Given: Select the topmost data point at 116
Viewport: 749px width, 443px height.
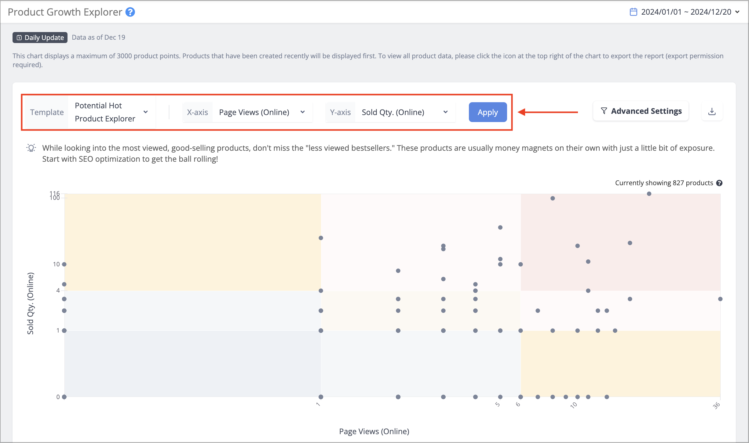Looking at the screenshot, I should 649,194.
